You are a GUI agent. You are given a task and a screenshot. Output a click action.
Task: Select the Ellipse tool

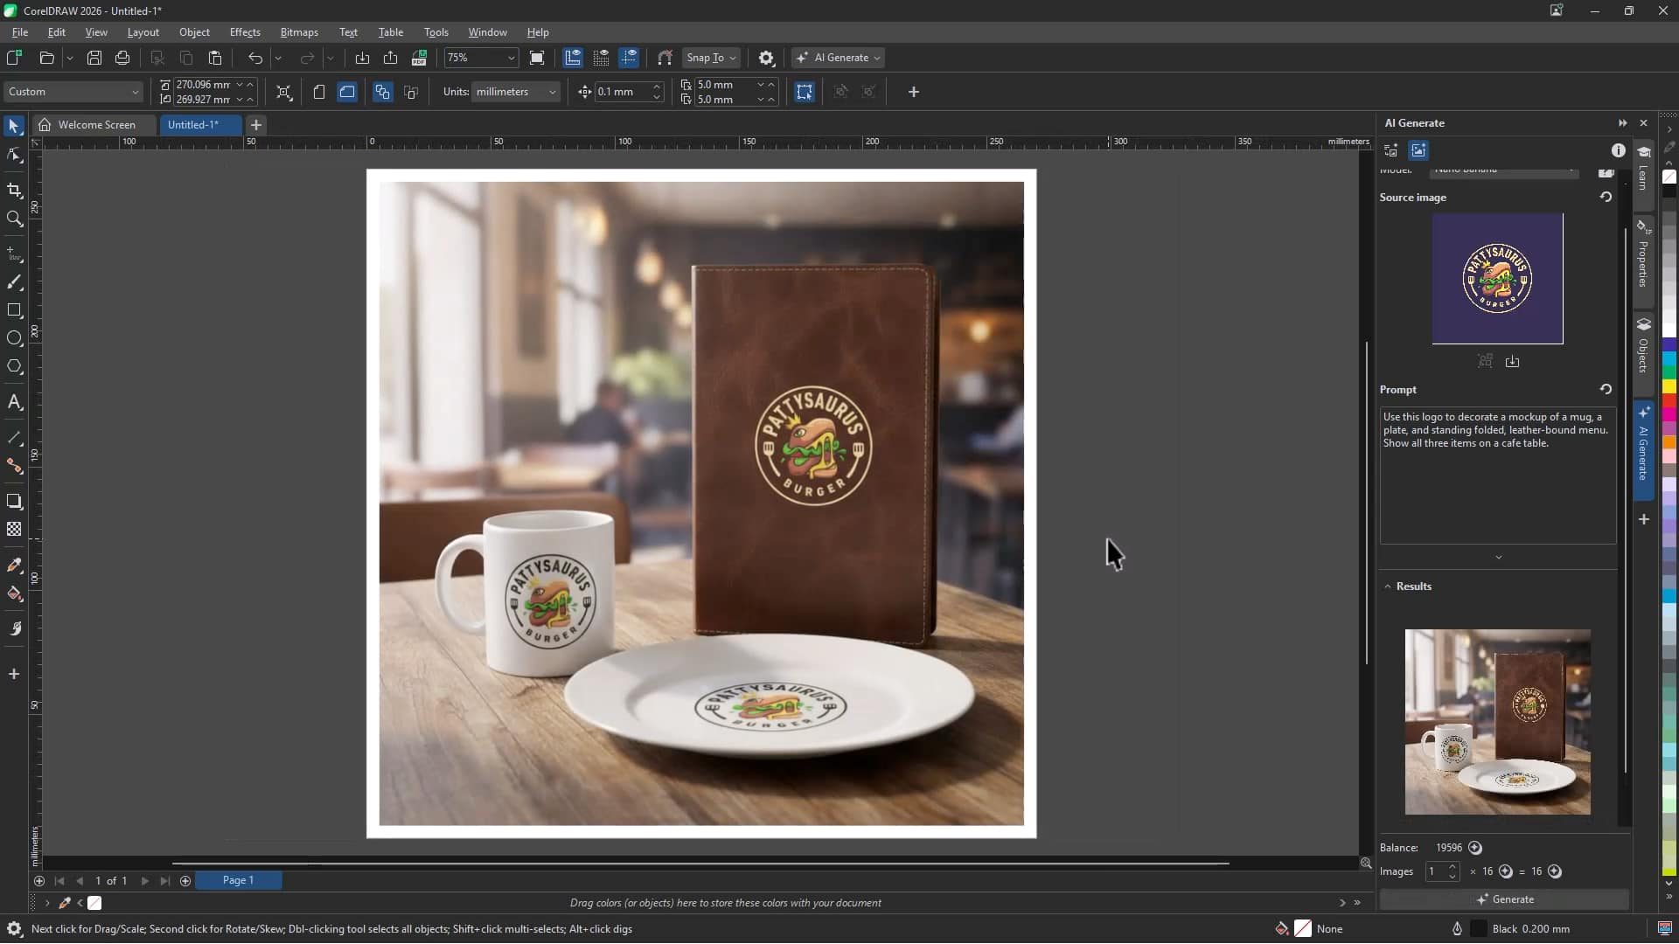pos(14,338)
